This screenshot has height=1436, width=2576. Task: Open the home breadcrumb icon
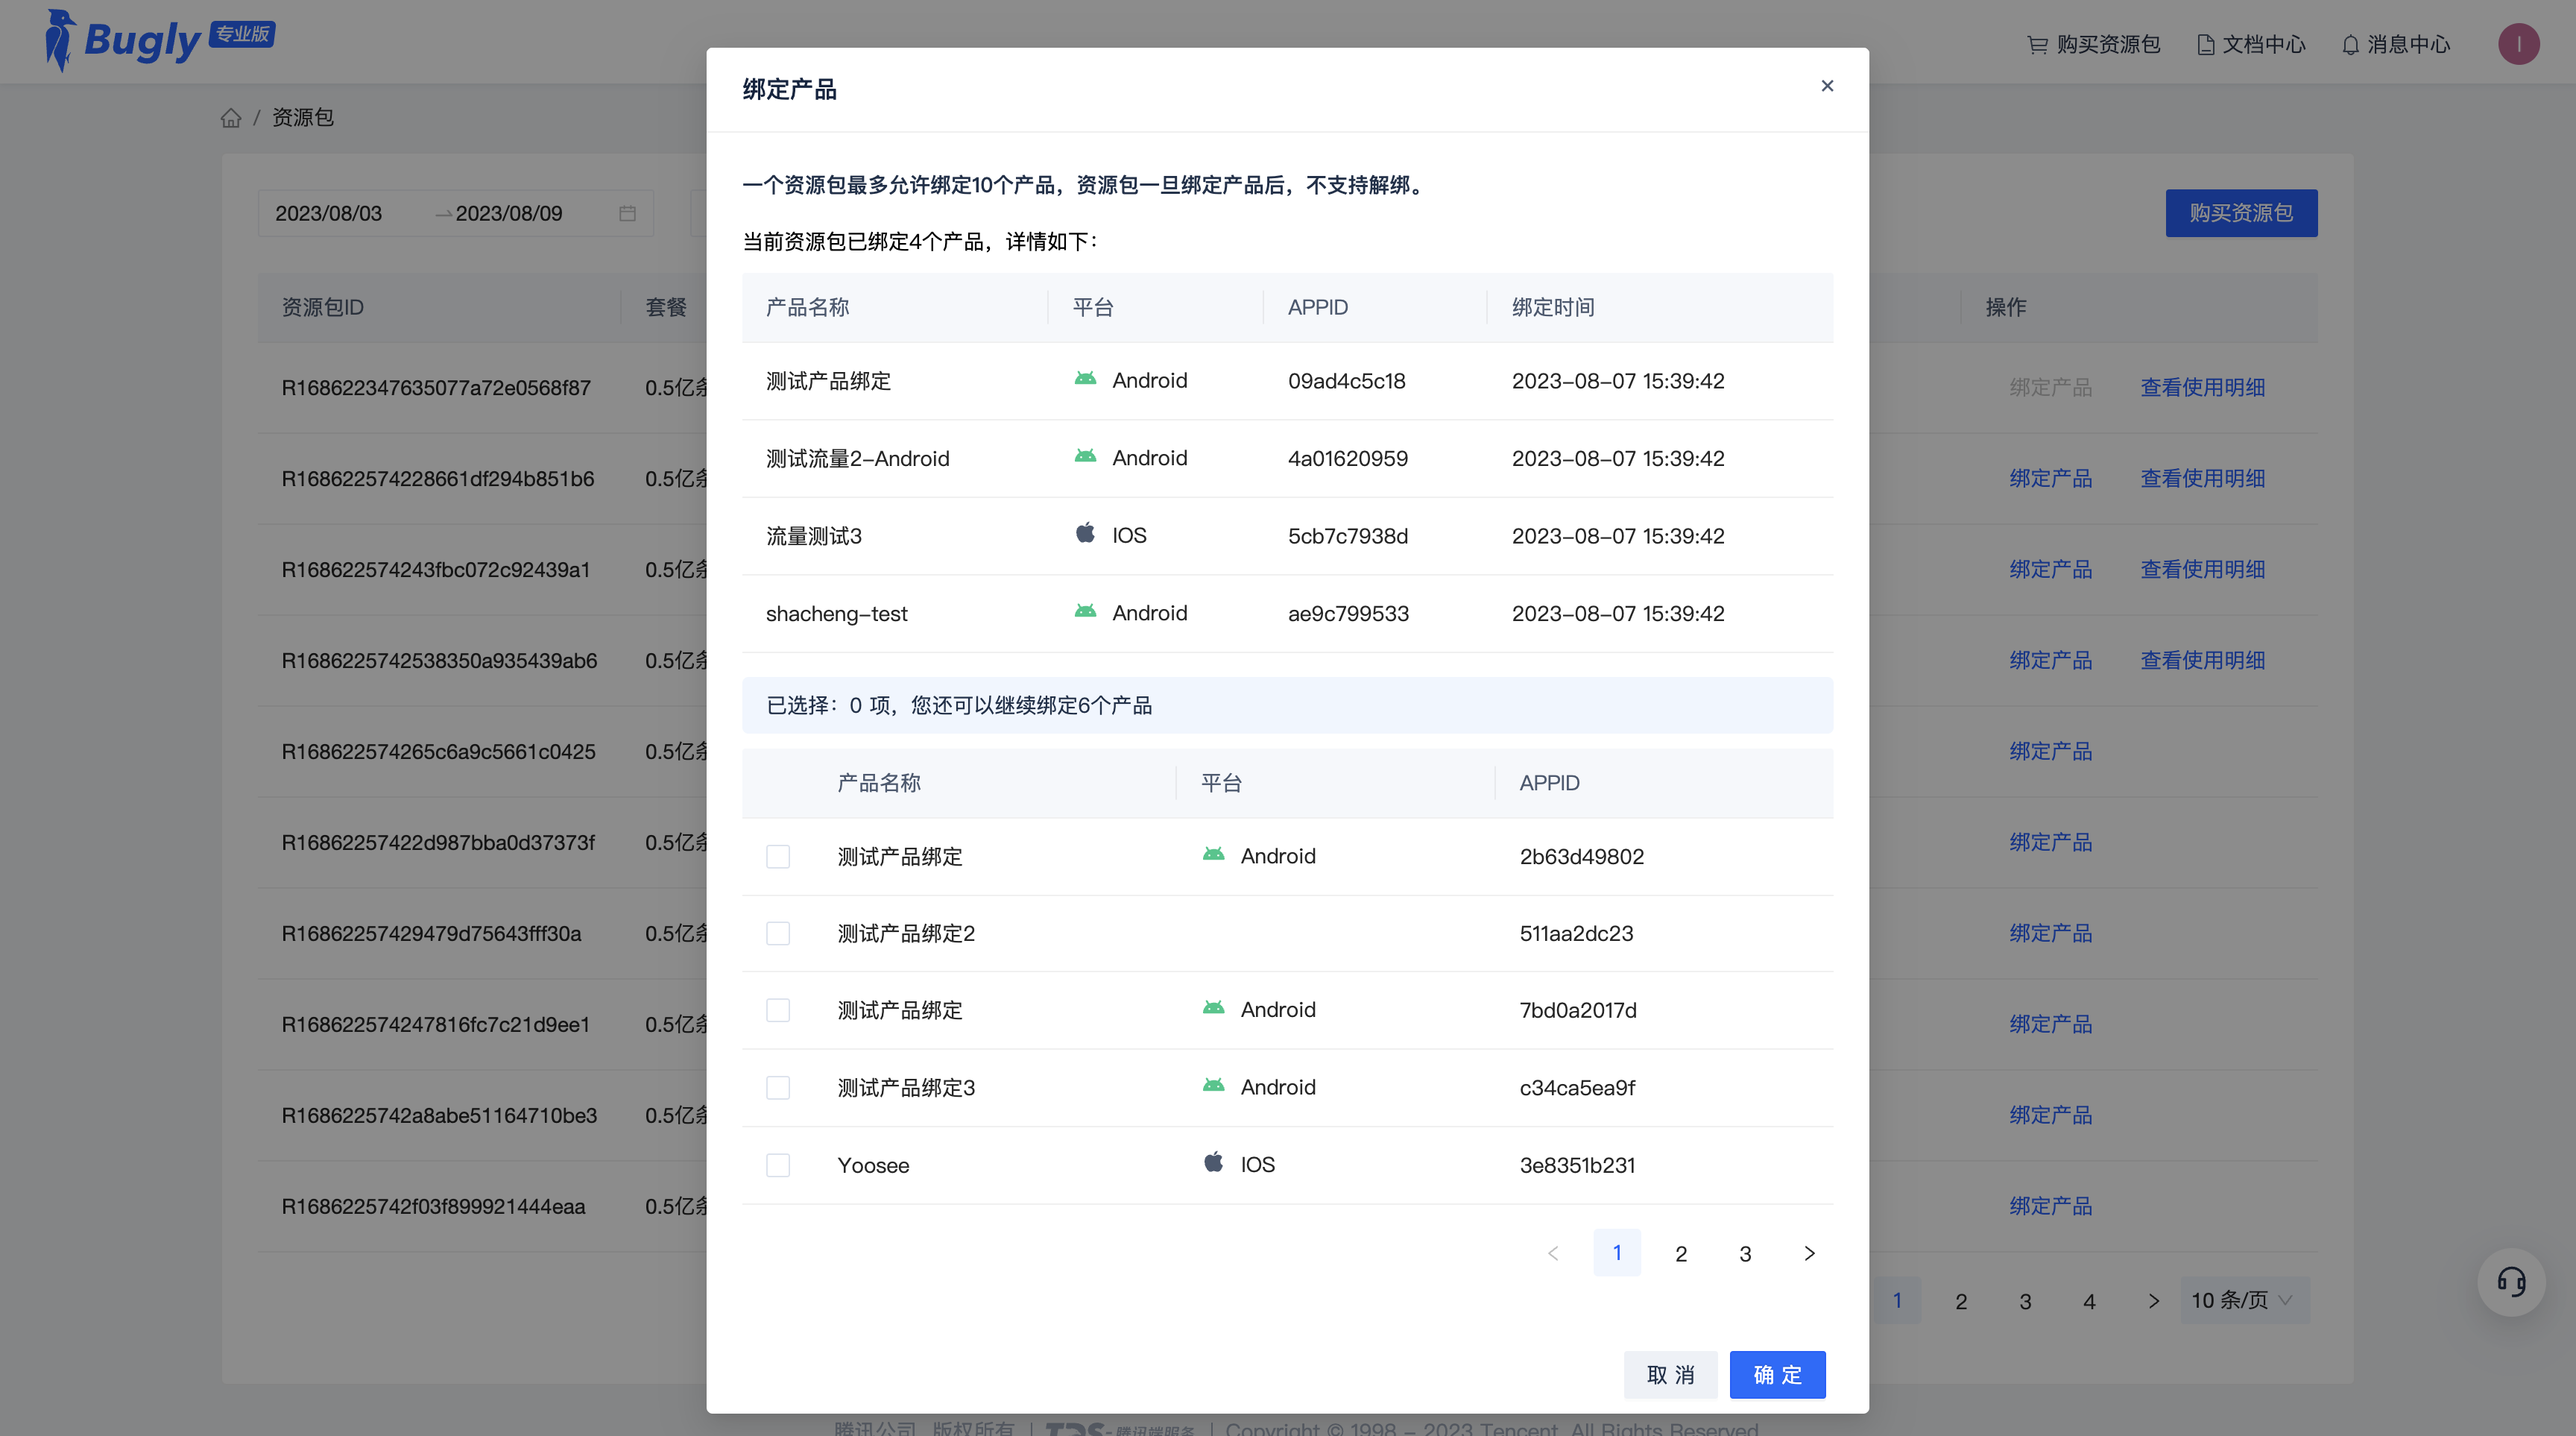(231, 118)
